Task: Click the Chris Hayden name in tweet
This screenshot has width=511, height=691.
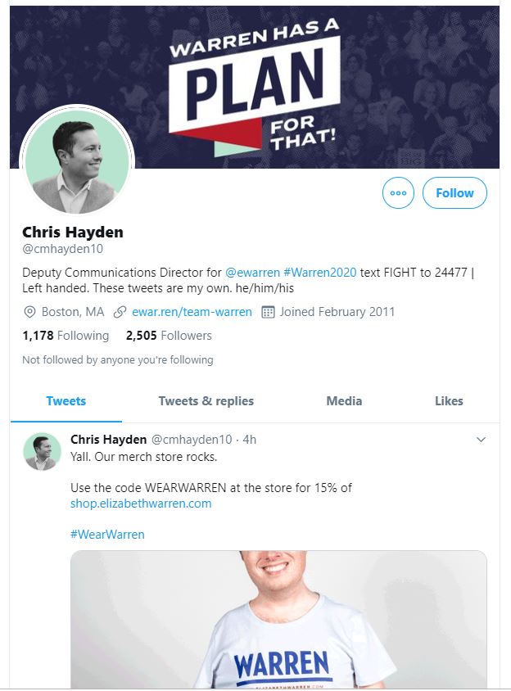Action: tap(109, 440)
